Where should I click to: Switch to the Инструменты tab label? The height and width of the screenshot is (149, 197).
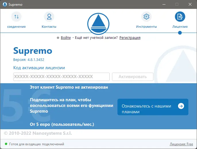click(146, 27)
